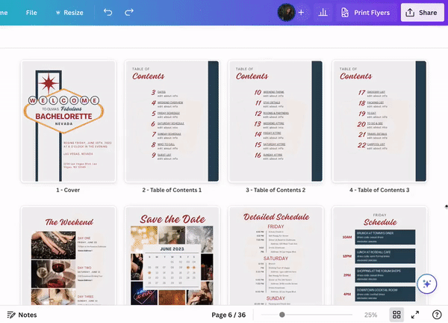448x323 pixels.
Task: Open the 25% zoom level dropdown
Action: click(x=370, y=315)
